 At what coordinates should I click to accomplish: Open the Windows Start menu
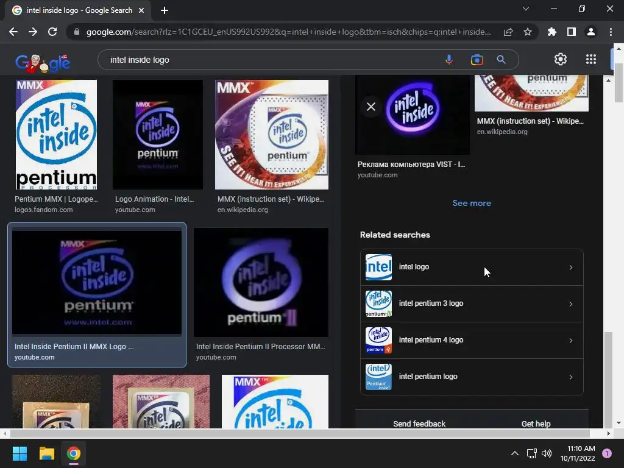19,453
